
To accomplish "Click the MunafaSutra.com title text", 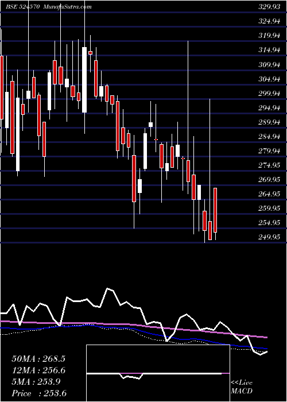I will click(67, 7).
